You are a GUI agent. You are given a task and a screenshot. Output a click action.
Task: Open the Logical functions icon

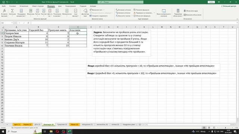pyautogui.click(x=37, y=11)
